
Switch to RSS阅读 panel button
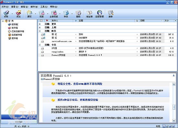pyautogui.click(x=19, y=122)
